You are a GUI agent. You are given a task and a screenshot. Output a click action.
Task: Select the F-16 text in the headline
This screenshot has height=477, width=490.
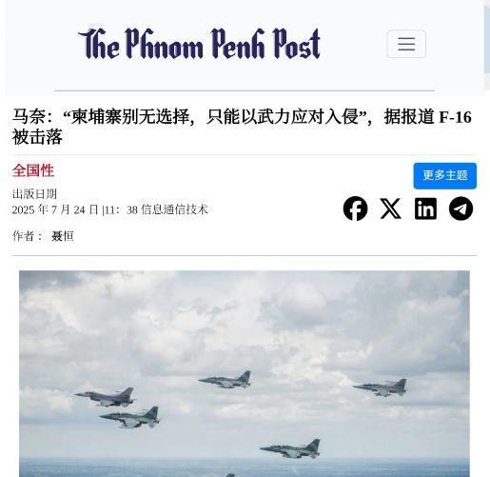(x=455, y=117)
